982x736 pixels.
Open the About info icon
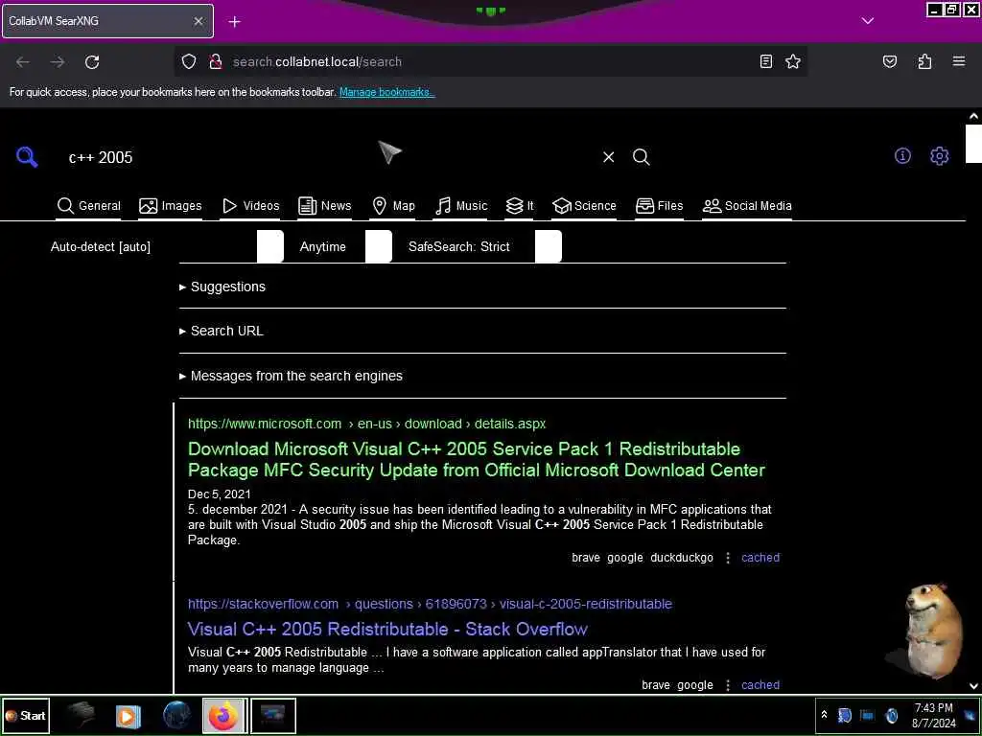[x=902, y=156]
